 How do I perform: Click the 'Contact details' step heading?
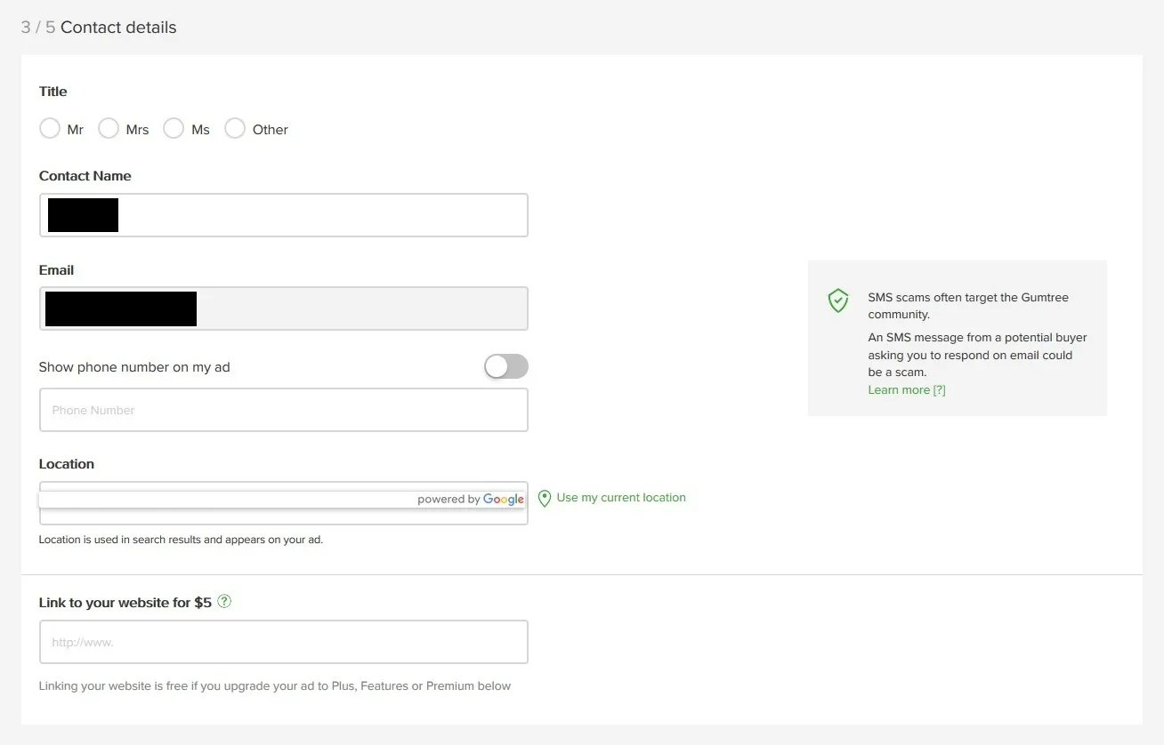click(x=117, y=27)
